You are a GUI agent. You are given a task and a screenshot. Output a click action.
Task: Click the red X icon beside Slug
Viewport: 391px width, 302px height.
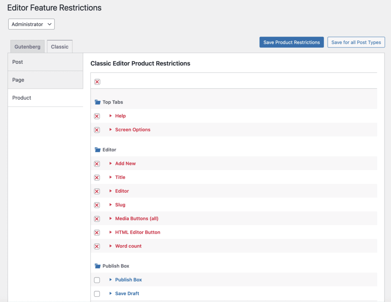tap(97, 205)
